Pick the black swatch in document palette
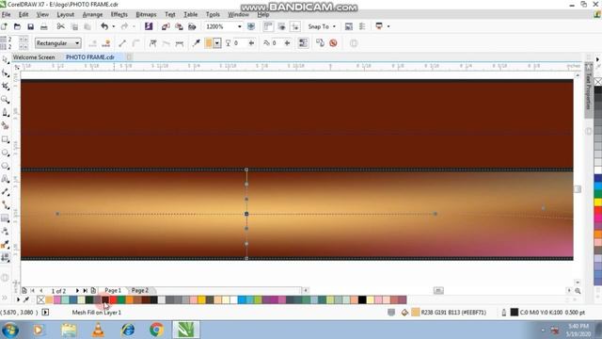The width and height of the screenshot is (602, 339). (362, 299)
